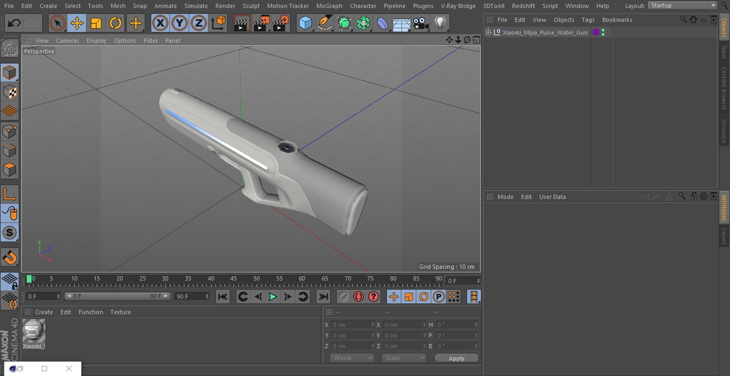This screenshot has width=730, height=376.
Task: Render the active view
Action: click(242, 23)
